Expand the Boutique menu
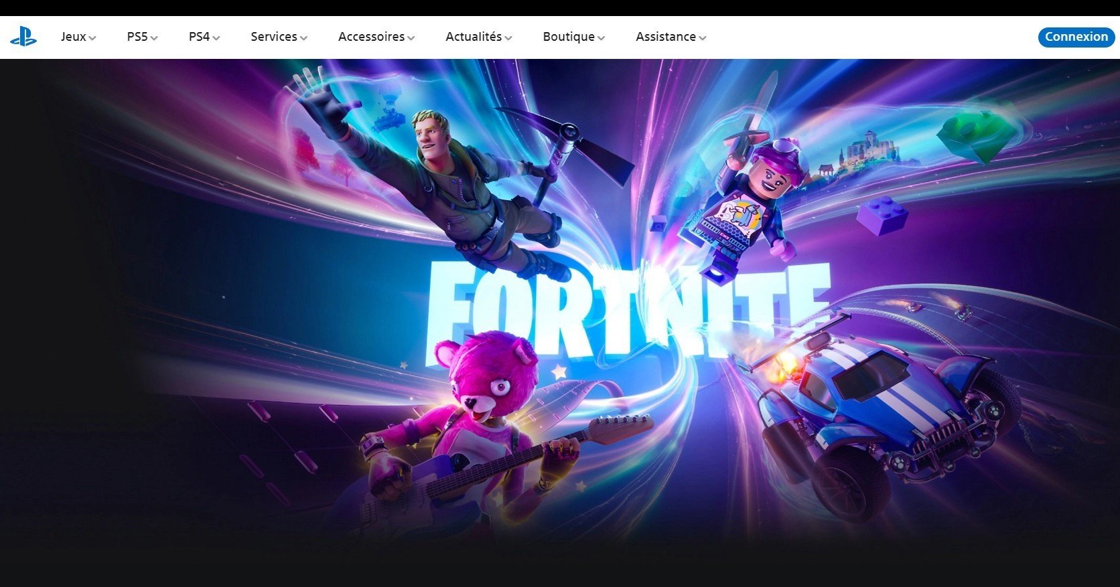This screenshot has height=587, width=1120. pyautogui.click(x=574, y=37)
